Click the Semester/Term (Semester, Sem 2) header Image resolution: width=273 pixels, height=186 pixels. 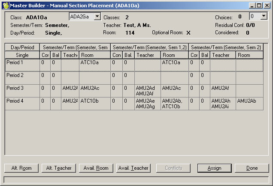coord(226,47)
